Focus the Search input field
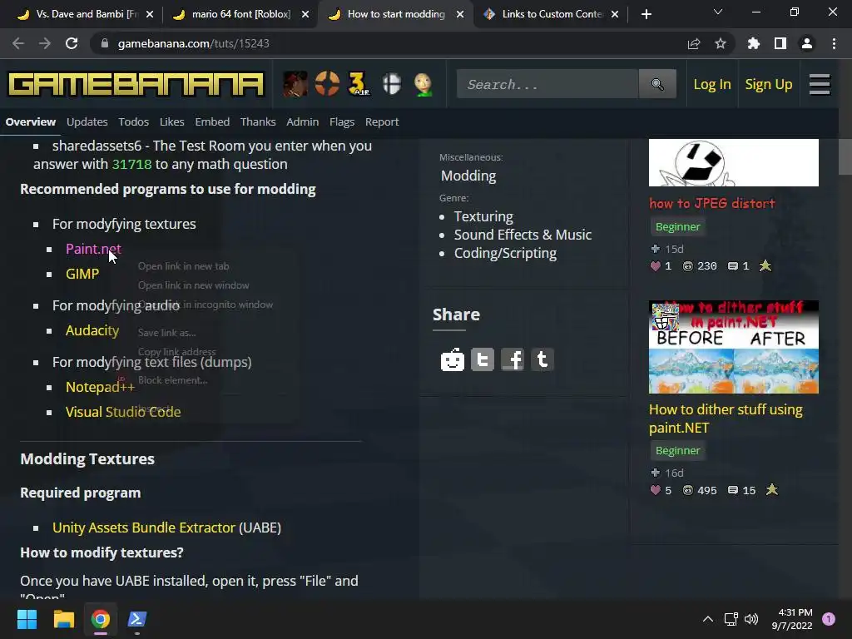Viewport: 852px width, 639px height. (547, 84)
